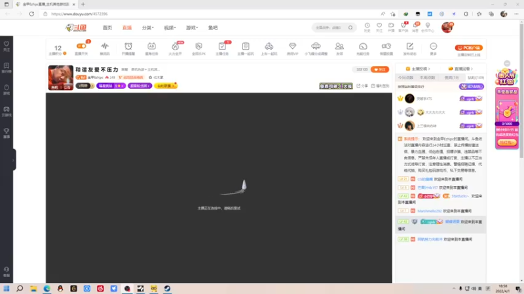Viewport: 524px width, 294px height.
Task: Click username Marshmello292 in chat
Action: tap(430, 211)
